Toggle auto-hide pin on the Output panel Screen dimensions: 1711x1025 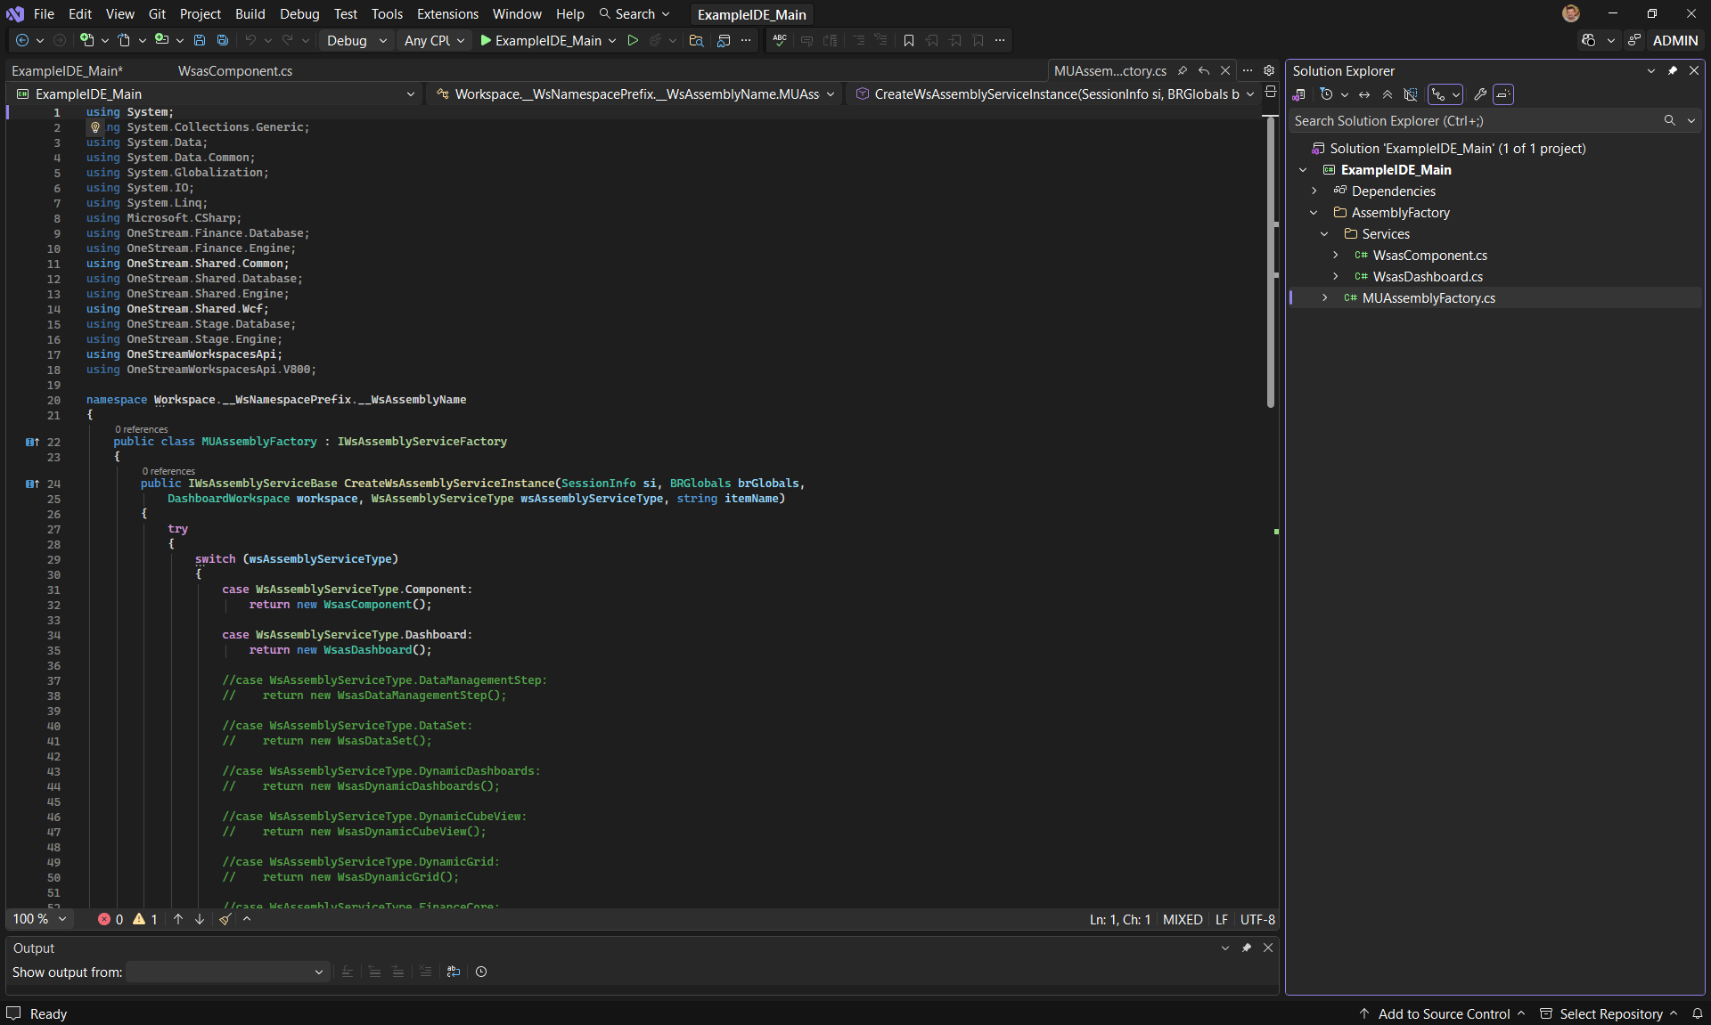(1247, 948)
